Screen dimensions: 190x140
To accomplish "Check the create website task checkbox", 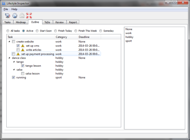I will pos(13,41).
